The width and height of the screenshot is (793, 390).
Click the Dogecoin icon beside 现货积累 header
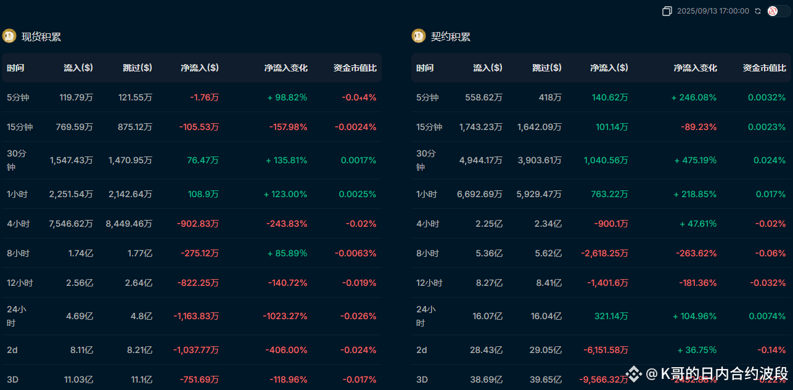[9, 36]
